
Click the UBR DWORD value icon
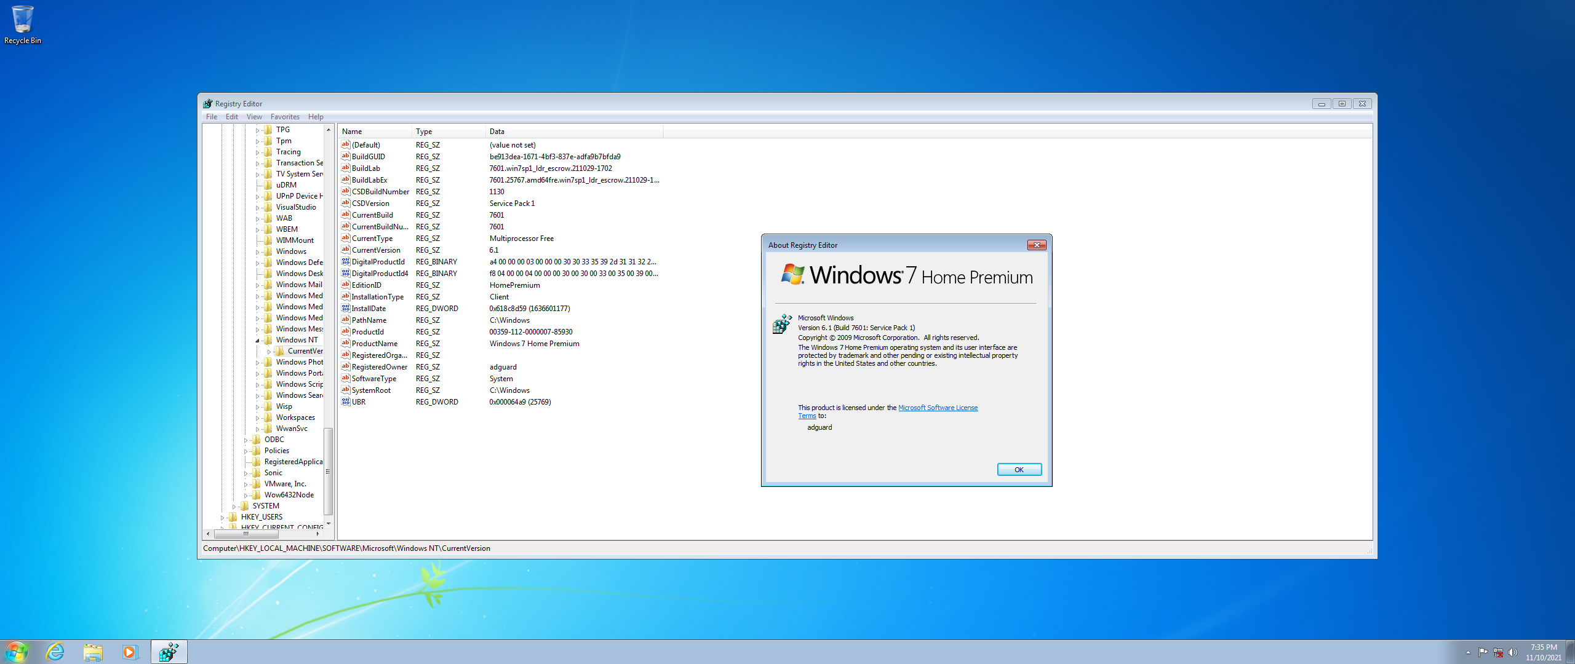pyautogui.click(x=346, y=401)
